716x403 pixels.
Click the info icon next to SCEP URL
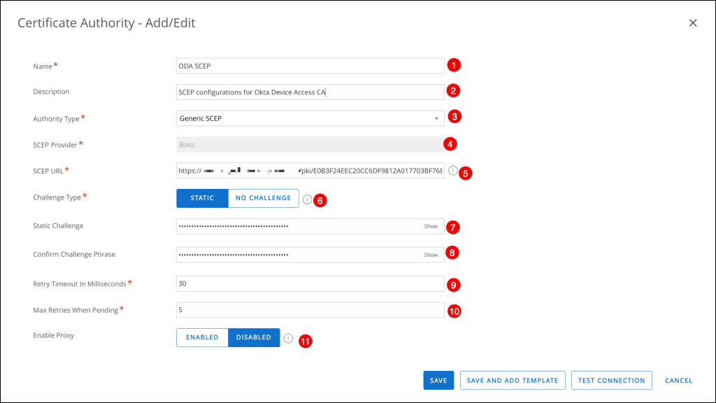point(452,170)
